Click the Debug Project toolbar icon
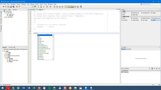The width and height of the screenshot is (161, 90). pos(47,7)
